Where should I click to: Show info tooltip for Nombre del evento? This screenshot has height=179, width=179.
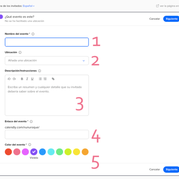33,34
